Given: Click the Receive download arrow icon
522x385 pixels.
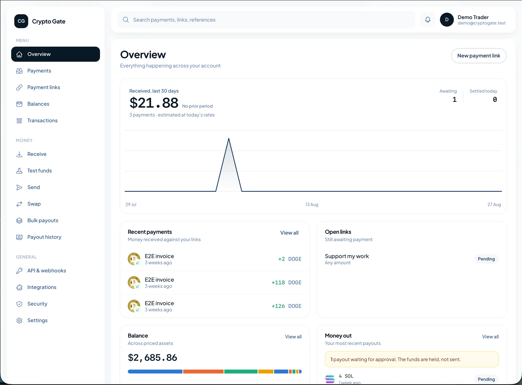Looking at the screenshot, I should coord(19,154).
